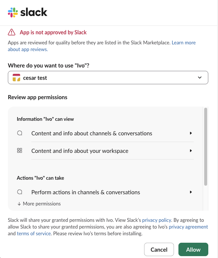Open Slack's privacy policy link
218x258 pixels.
(x=156, y=220)
